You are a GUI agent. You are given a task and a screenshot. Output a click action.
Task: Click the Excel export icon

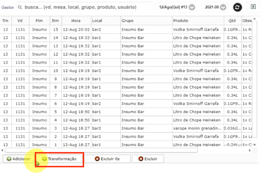tap(253, 7)
